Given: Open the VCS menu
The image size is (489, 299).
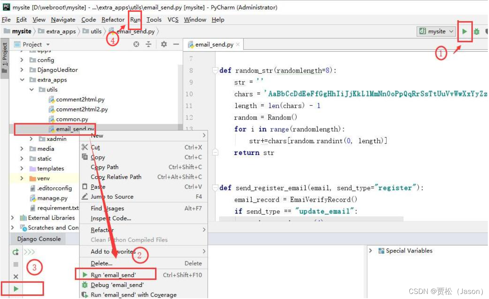Looking at the screenshot, I should [173, 20].
